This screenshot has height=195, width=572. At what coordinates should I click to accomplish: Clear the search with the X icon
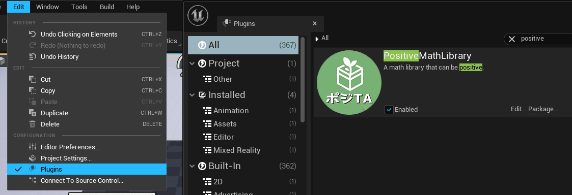[x=512, y=39]
